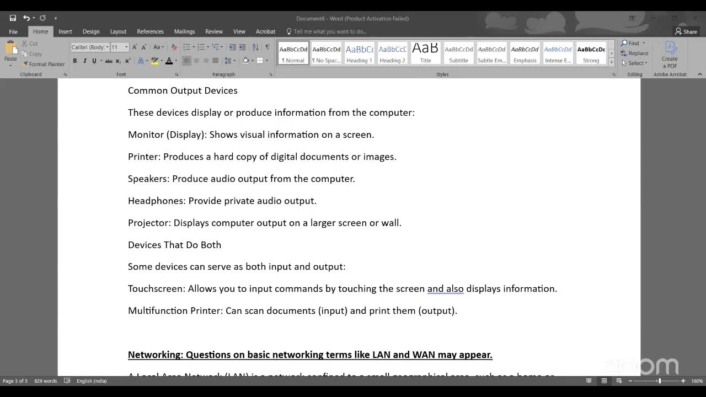Justify the paragraph text
The height and width of the screenshot is (397, 706).
(x=215, y=61)
